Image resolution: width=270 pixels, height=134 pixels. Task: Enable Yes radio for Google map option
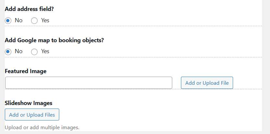34,52
